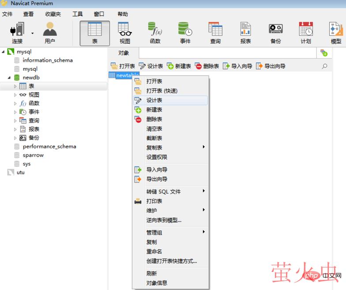Screen dimensions: 346x290
Task: Open the 查看 menu
Action: pos(28,14)
